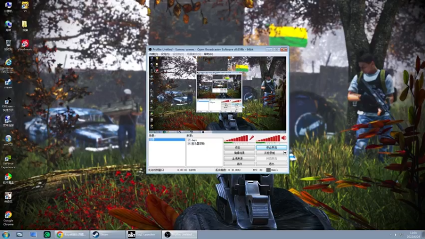The height and width of the screenshot is (239, 425).
Task: Open the Windows Start button
Action: [x=6, y=235]
